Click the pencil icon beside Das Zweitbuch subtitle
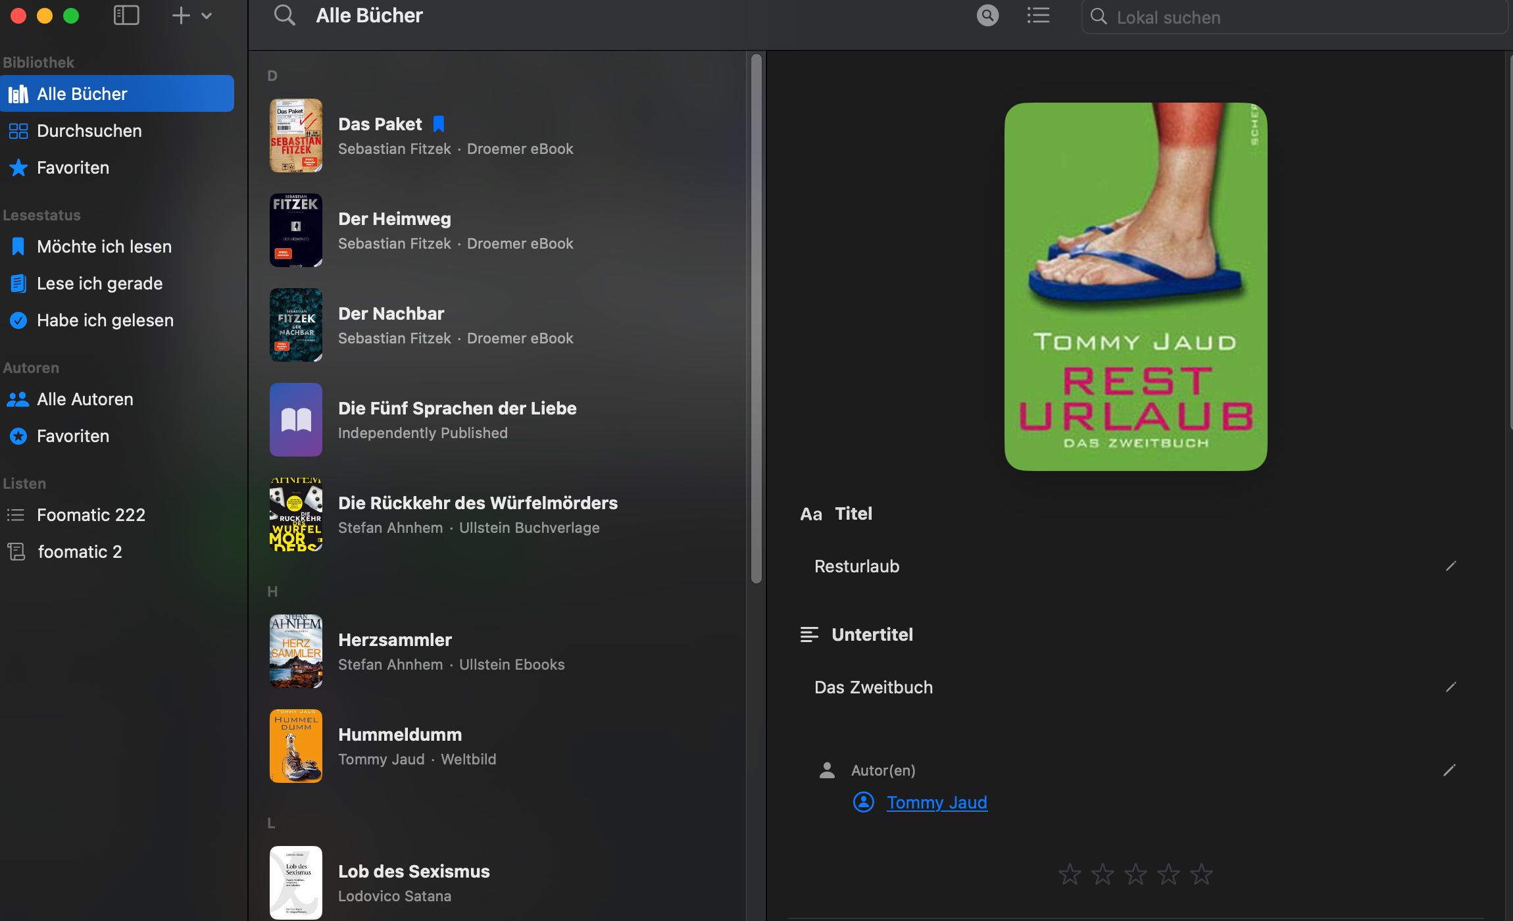The height and width of the screenshot is (921, 1513). [1452, 686]
